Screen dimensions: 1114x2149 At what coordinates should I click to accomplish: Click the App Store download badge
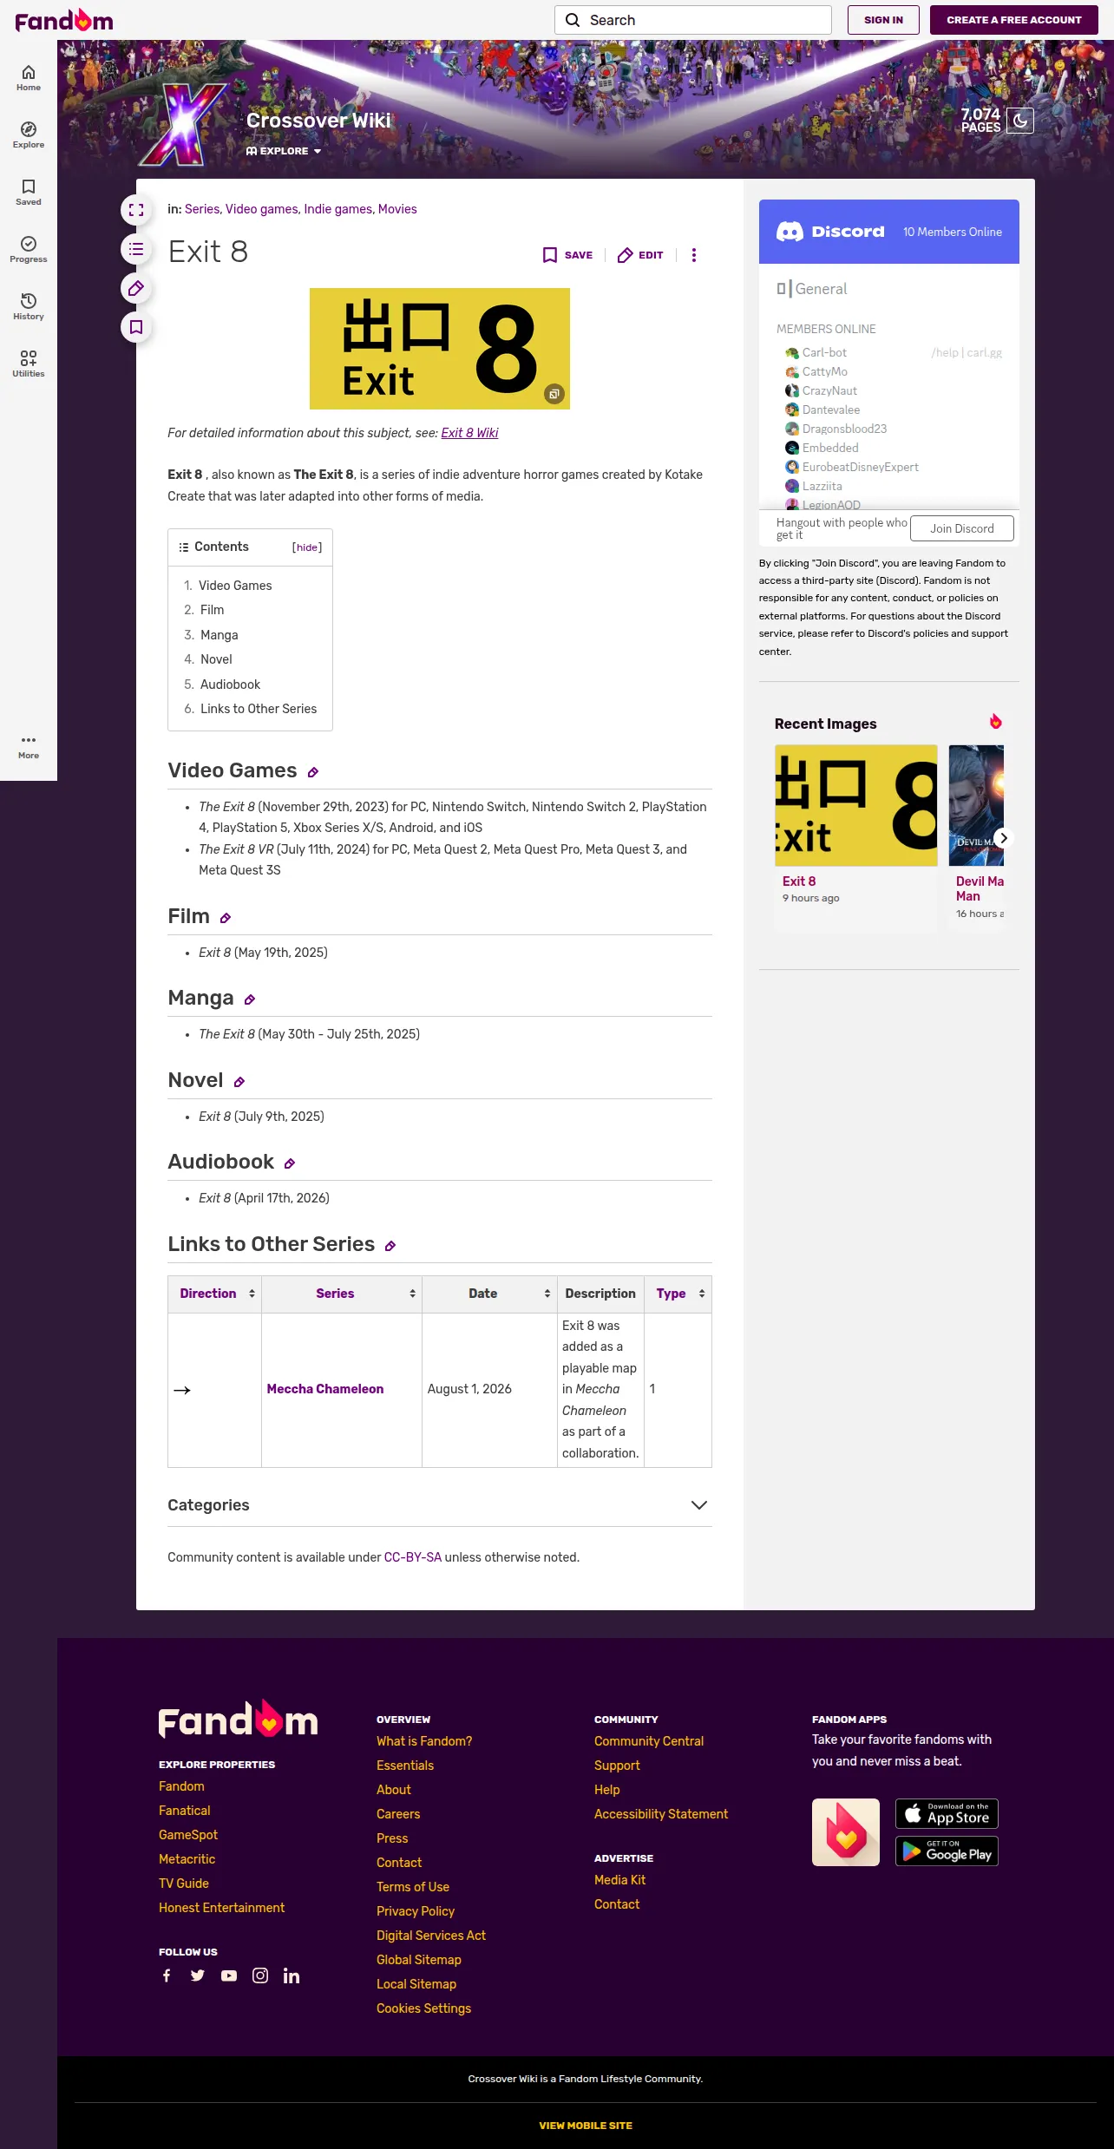pos(947,1813)
